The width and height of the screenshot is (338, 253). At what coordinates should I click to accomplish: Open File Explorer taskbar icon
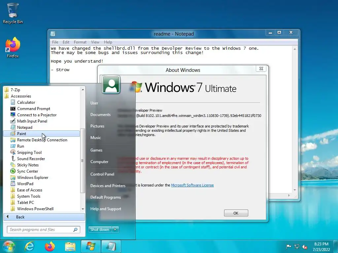pos(70,246)
